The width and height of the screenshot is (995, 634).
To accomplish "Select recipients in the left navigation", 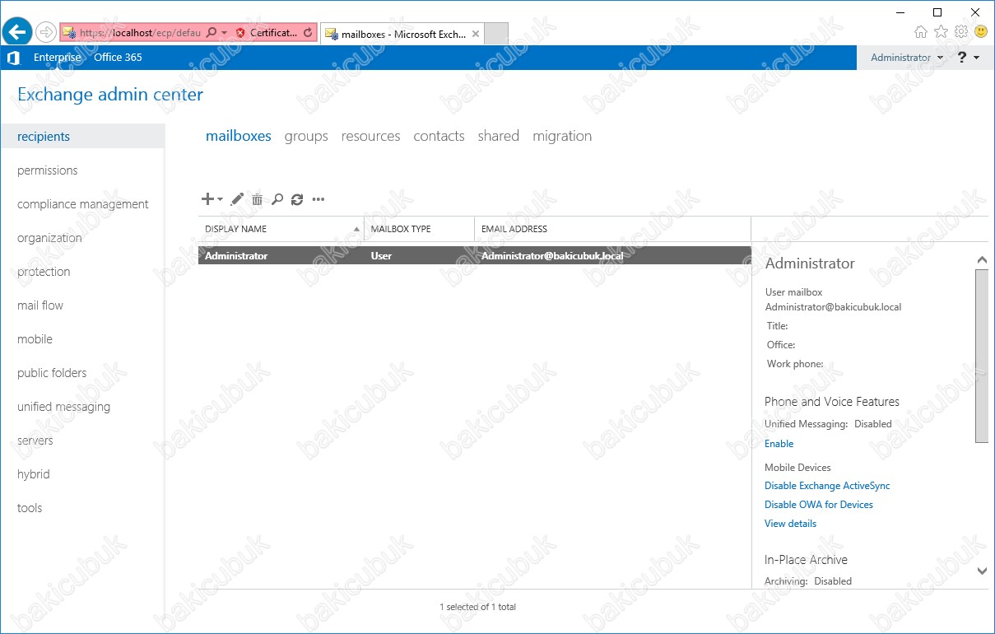I will pyautogui.click(x=82, y=137).
